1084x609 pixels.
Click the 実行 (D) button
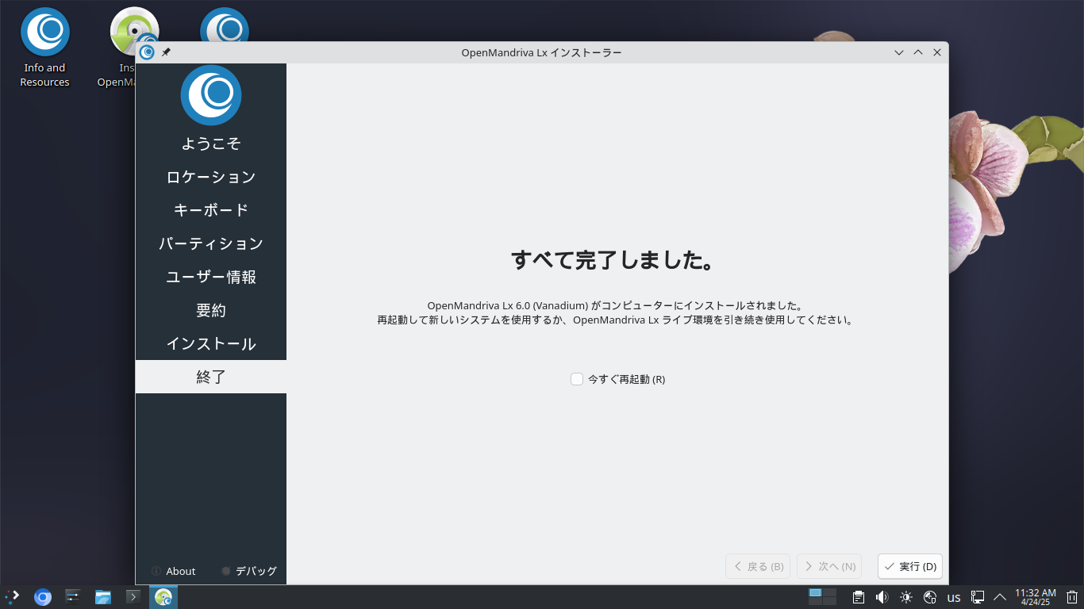(x=910, y=566)
